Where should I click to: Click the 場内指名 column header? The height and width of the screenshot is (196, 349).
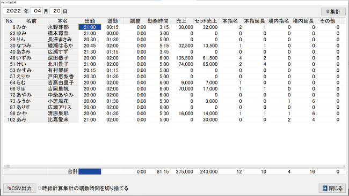pos(279,21)
